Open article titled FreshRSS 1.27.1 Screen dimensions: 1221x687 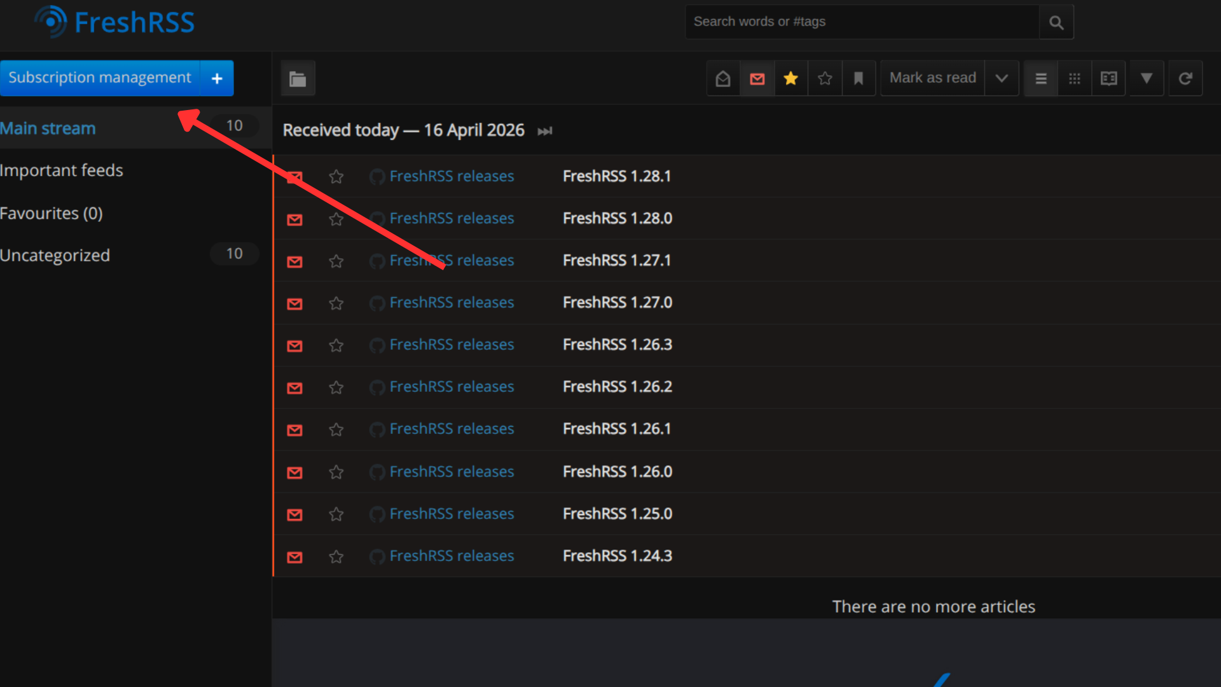pyautogui.click(x=617, y=260)
